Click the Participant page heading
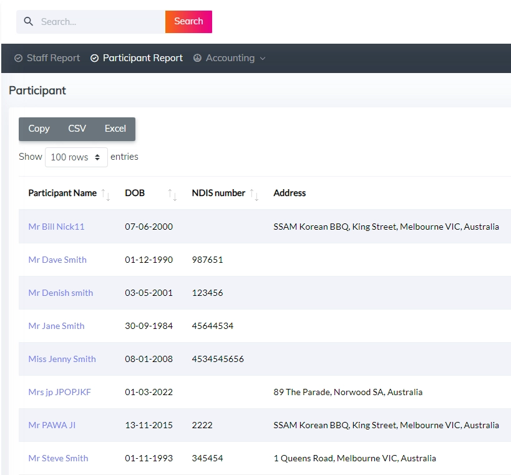 tap(37, 91)
